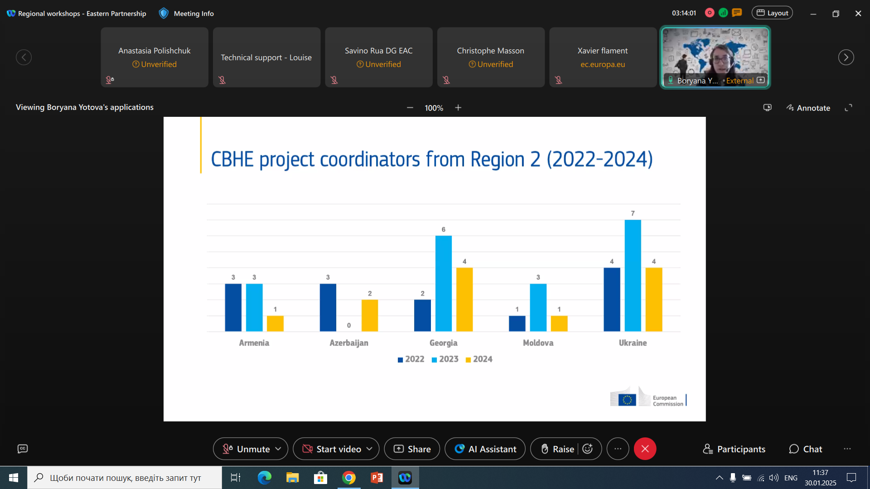Image resolution: width=870 pixels, height=489 pixels.
Task: Click the recording indicator icon
Action: (x=710, y=13)
